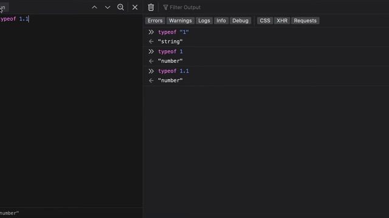
Task: Select the "string" result line
Action: (x=170, y=42)
